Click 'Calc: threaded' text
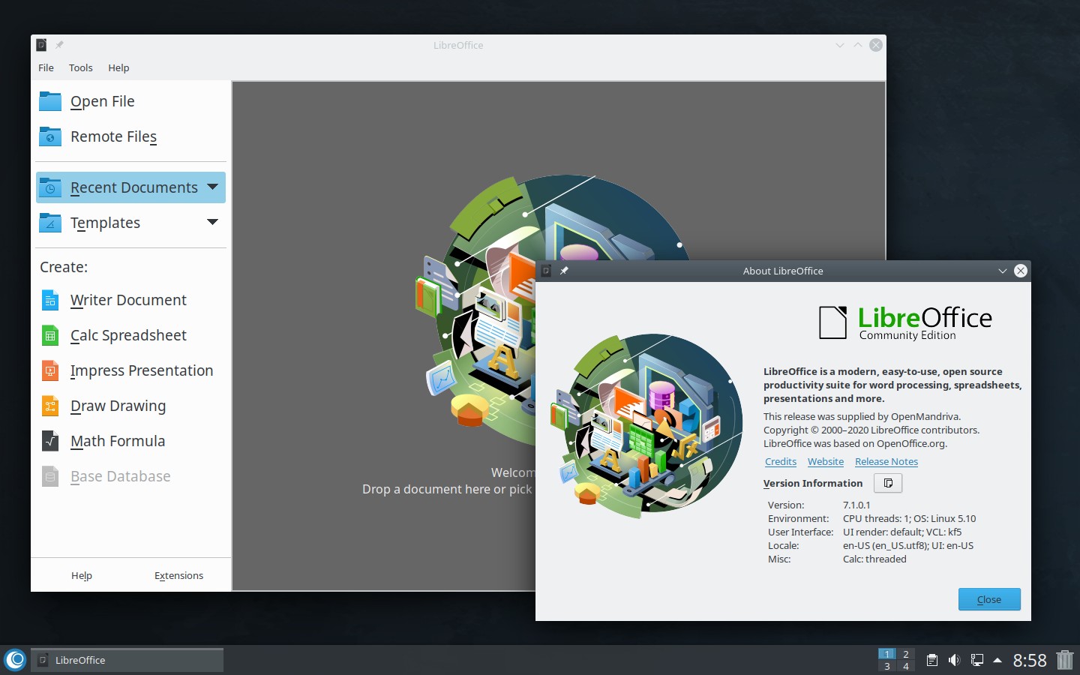The width and height of the screenshot is (1080, 675). [874, 559]
